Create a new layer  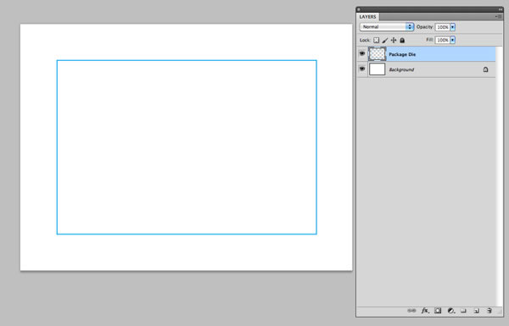477,311
